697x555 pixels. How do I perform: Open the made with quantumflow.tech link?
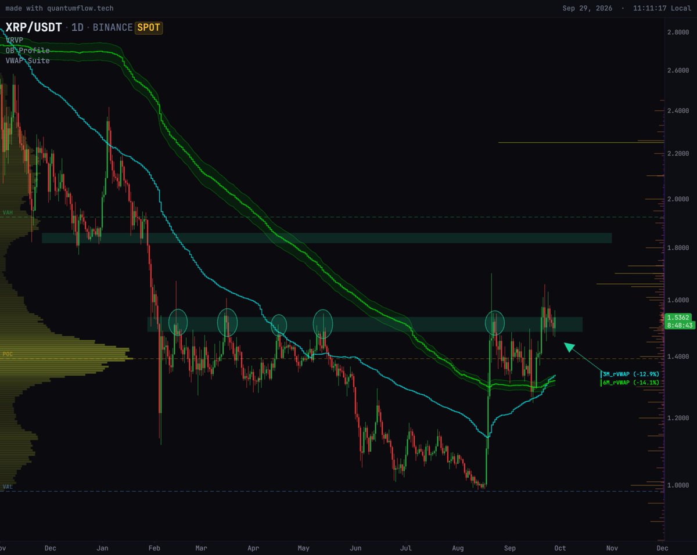click(x=59, y=9)
